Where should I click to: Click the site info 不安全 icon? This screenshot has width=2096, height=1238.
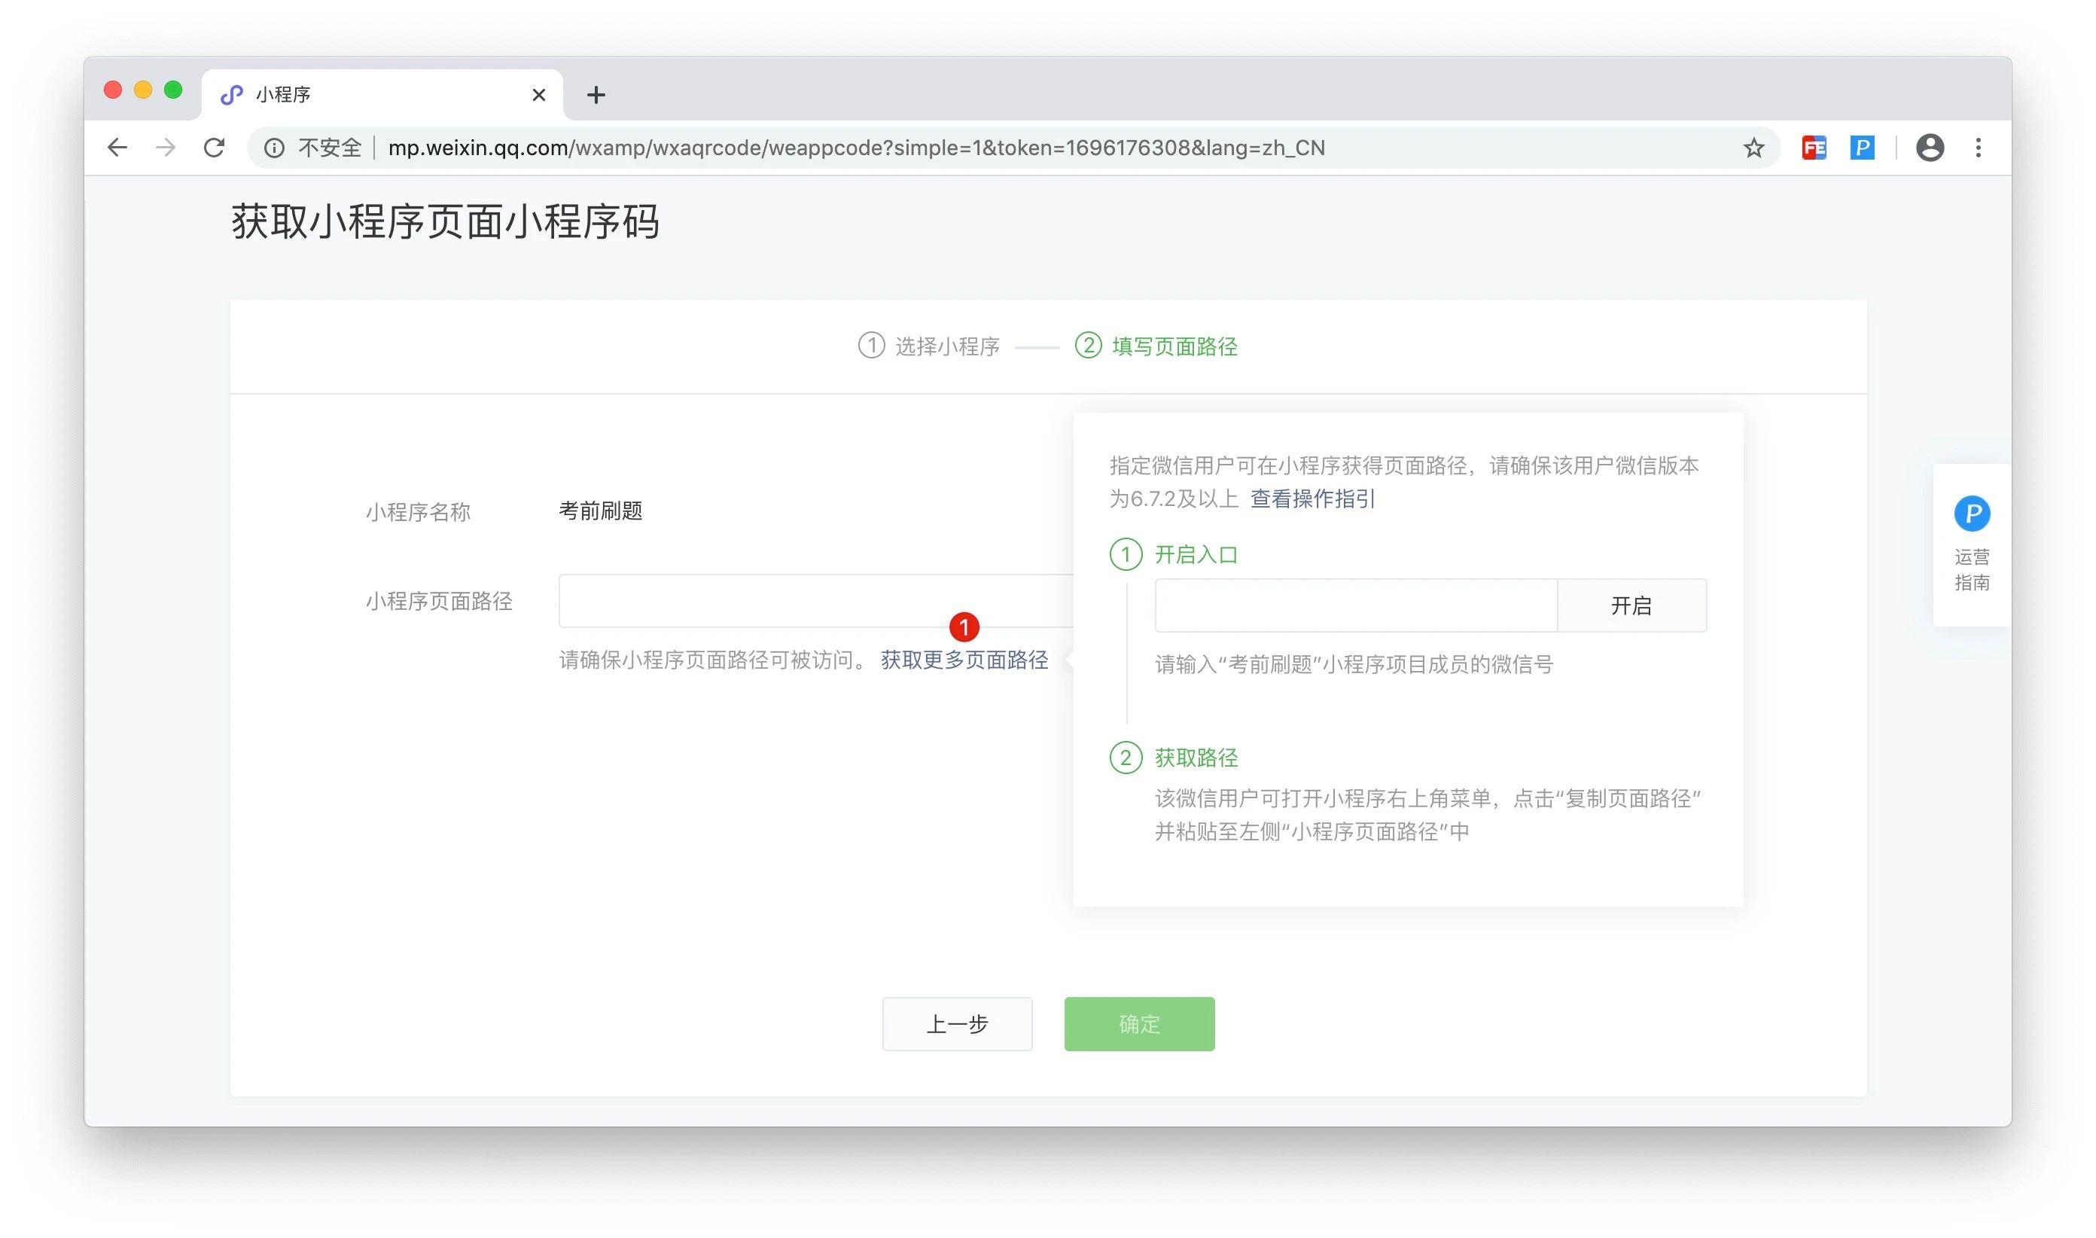click(x=274, y=148)
